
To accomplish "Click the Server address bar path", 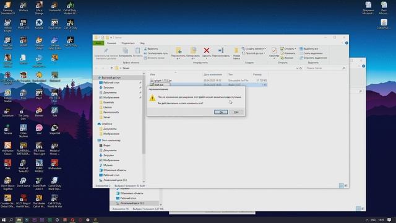I will (126, 68).
